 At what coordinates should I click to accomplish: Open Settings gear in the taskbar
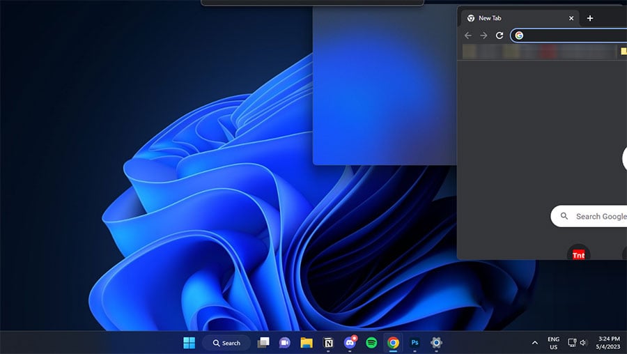click(x=436, y=343)
